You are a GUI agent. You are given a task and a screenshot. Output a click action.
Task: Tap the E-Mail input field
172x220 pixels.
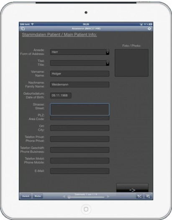coord(80,171)
